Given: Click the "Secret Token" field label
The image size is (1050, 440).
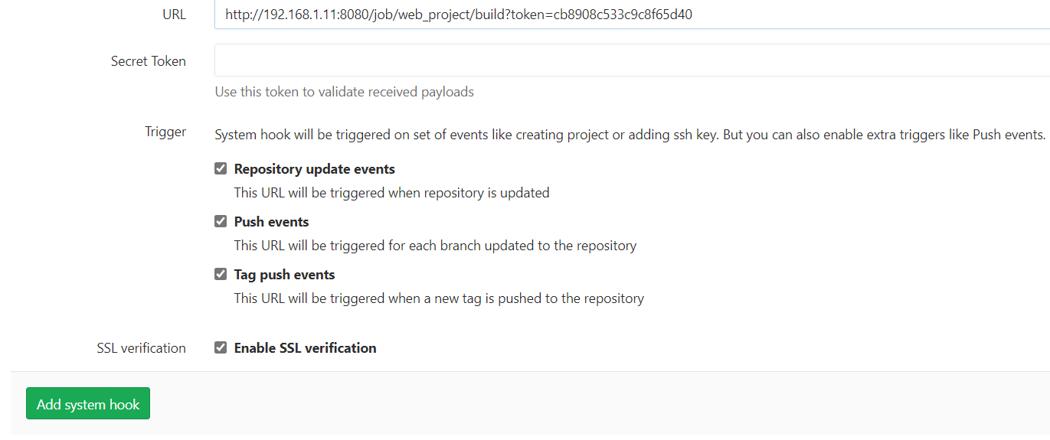Looking at the screenshot, I should pos(149,61).
